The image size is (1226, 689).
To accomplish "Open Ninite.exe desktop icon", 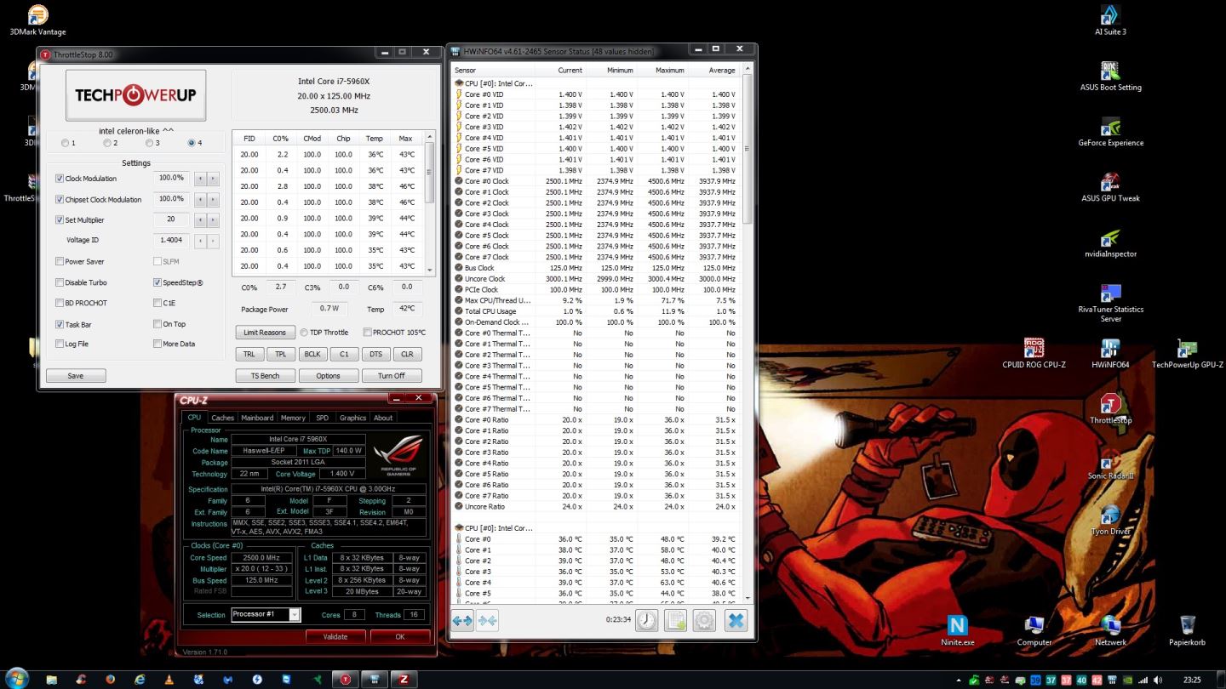I will [x=957, y=630].
